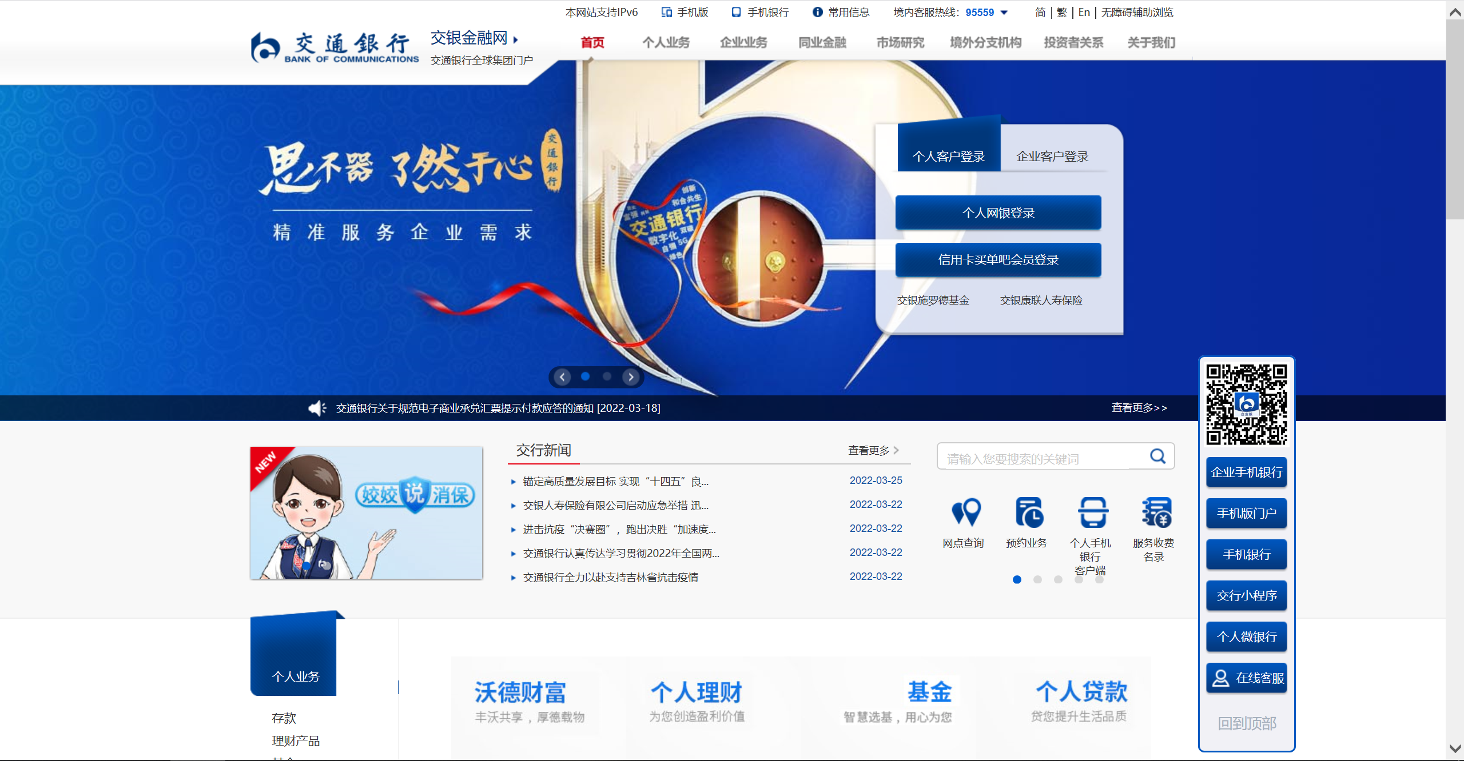
Task: Click 回到顶部 back to top
Action: pyautogui.click(x=1247, y=723)
